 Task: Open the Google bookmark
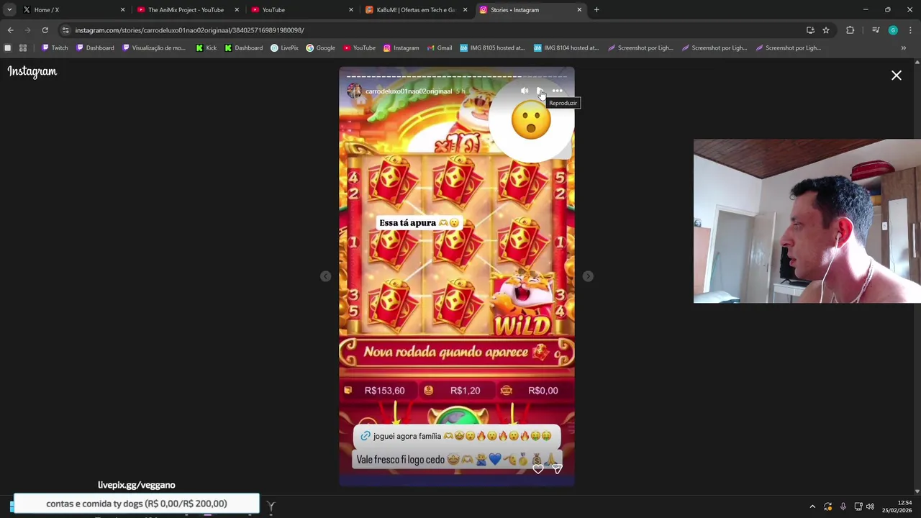[321, 48]
